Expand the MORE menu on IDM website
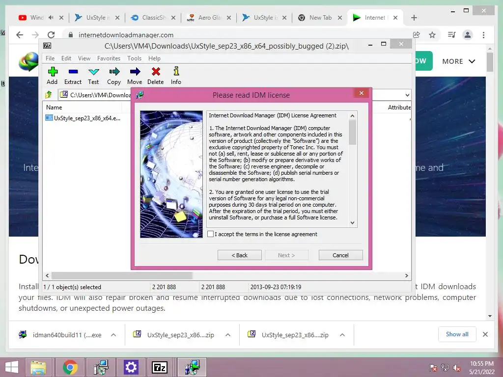 click(458, 61)
